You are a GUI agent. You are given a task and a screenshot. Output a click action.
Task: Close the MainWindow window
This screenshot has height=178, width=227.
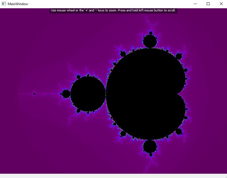click(x=221, y=4)
